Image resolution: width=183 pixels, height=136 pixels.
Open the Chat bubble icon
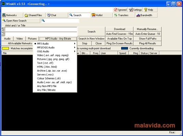pos(49,15)
